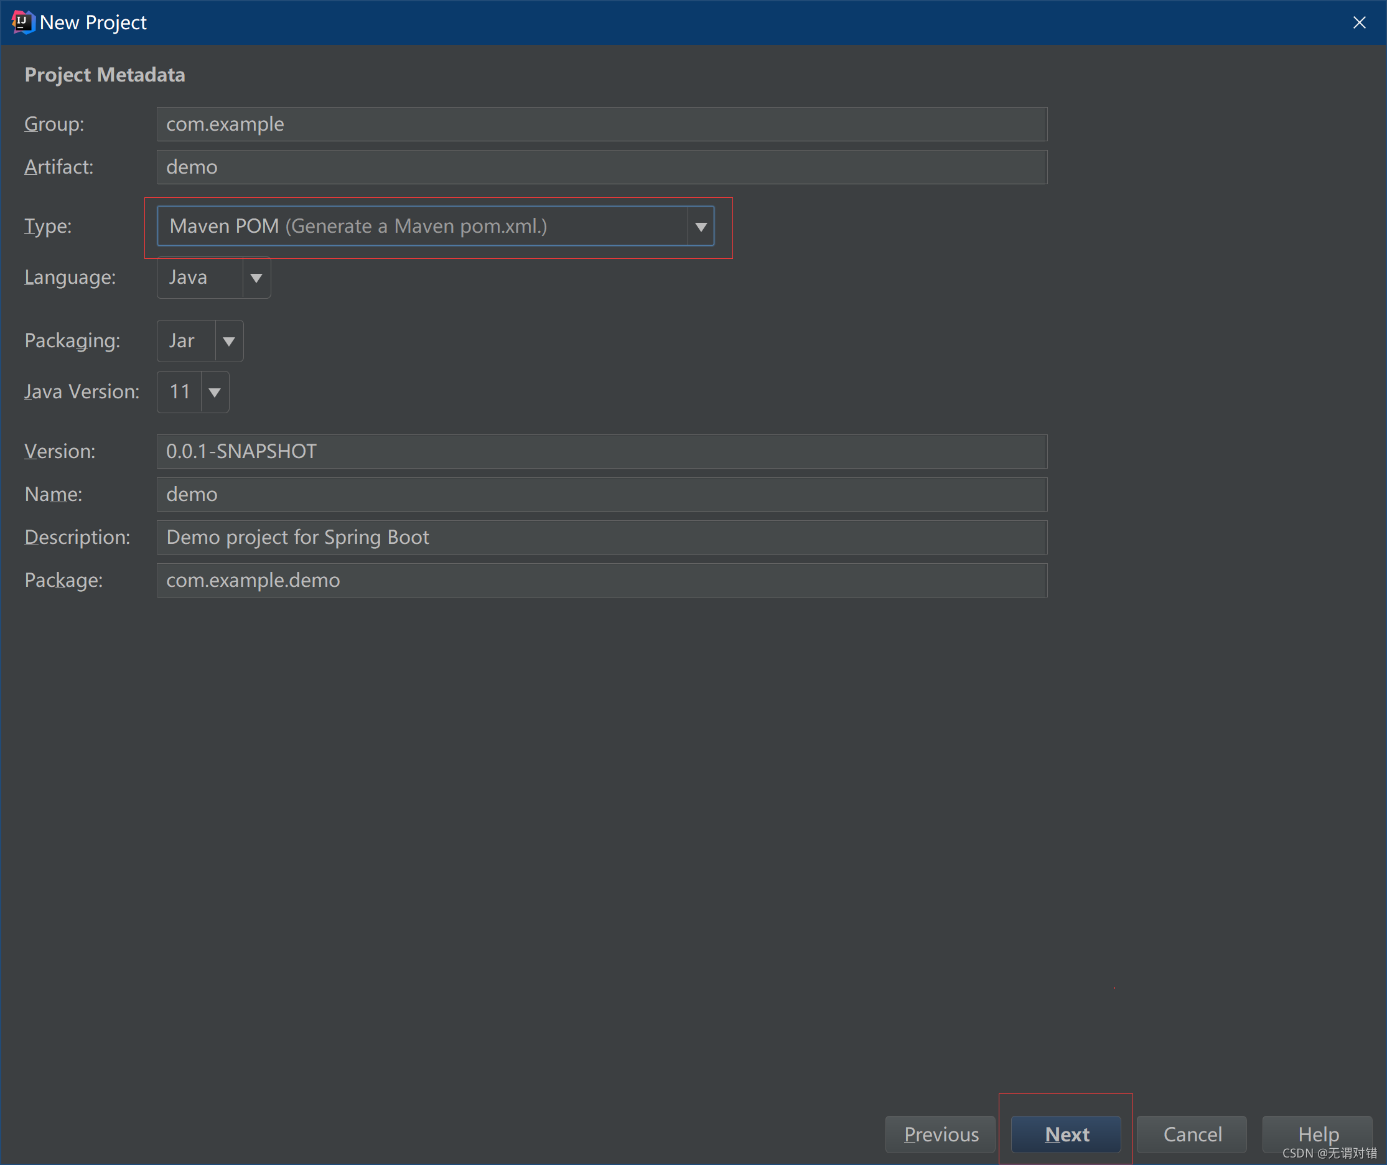
Task: Click the Packaging label
Action: [x=72, y=341]
